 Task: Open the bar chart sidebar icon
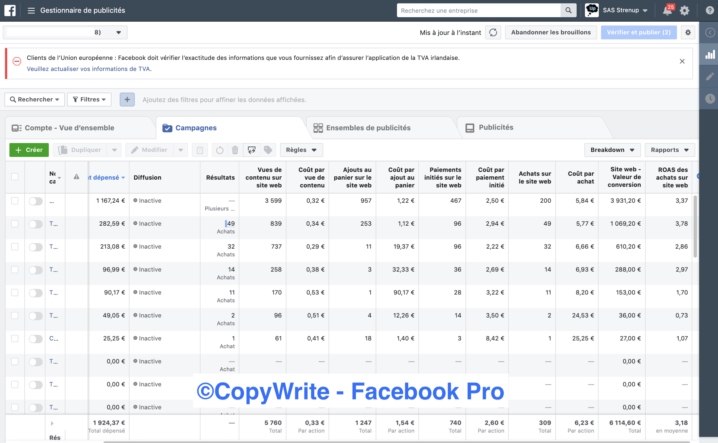(710, 55)
